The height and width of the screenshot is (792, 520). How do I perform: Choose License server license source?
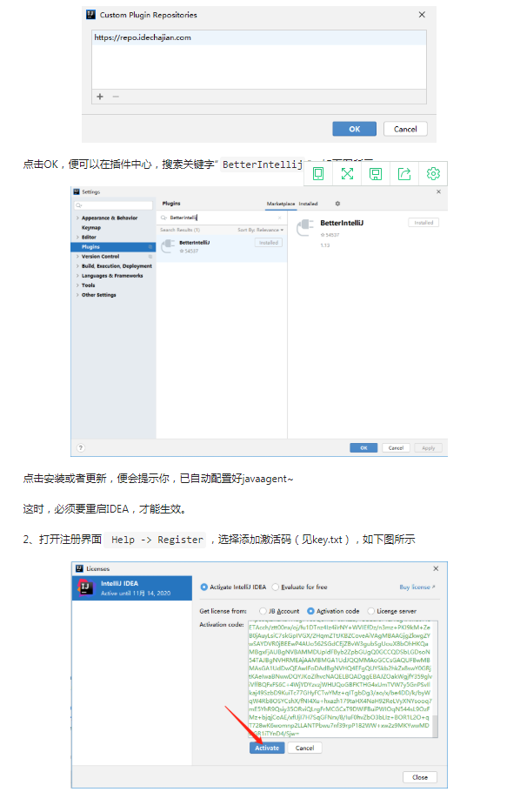[x=371, y=611]
